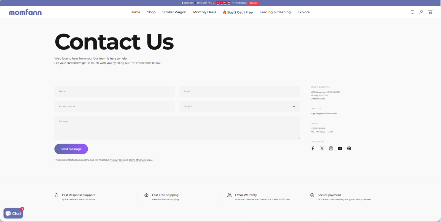The width and height of the screenshot is (441, 222).
Task: Click the support@momfann.com email address
Action: [x=324, y=113]
